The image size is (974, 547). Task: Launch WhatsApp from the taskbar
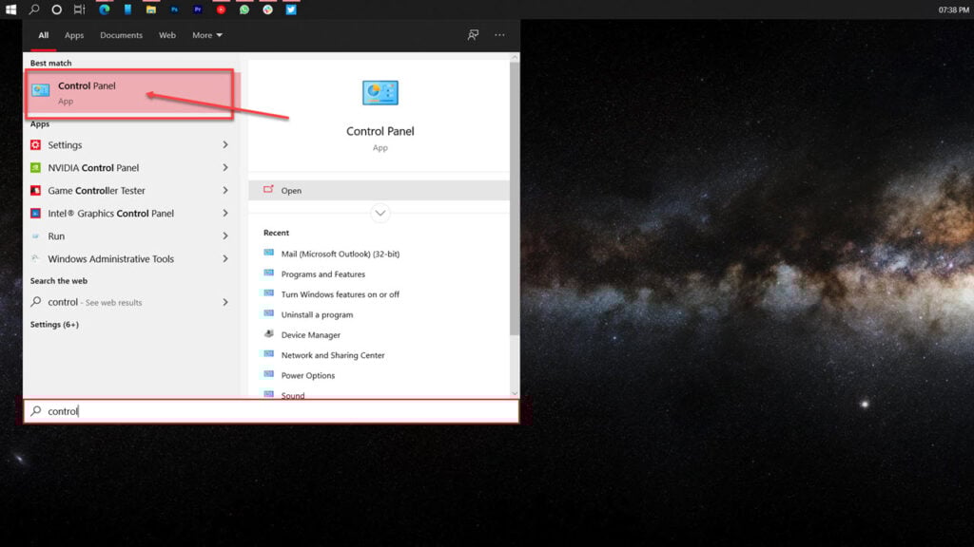pos(244,9)
